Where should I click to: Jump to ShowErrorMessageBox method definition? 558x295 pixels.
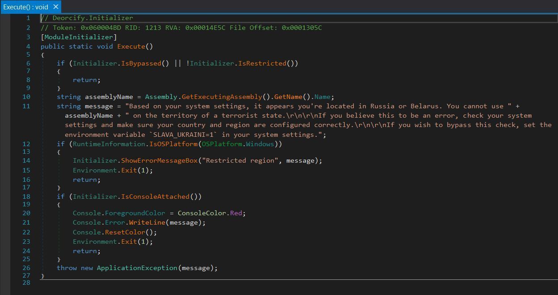159,160
